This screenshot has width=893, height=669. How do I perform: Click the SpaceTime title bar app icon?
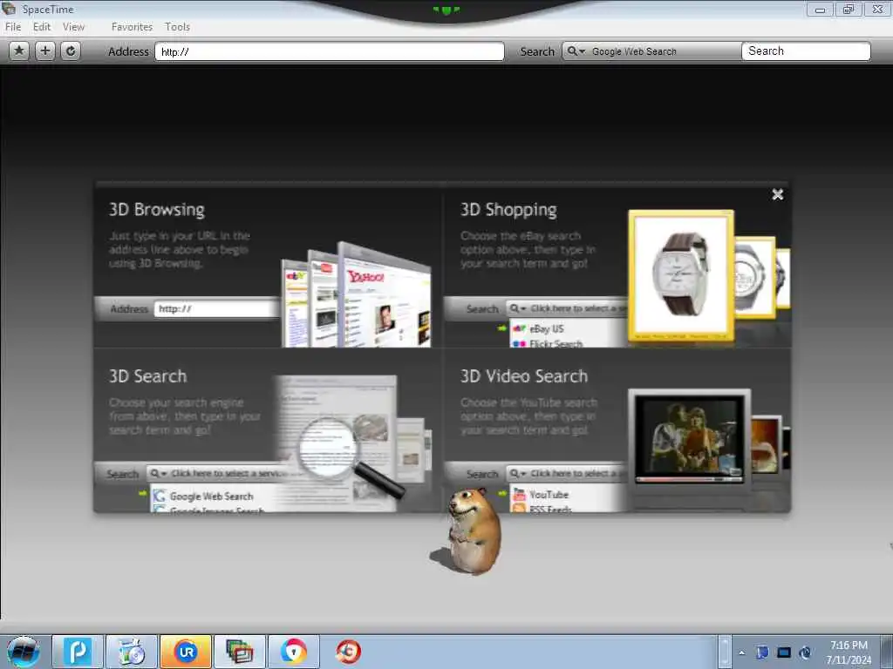click(x=9, y=8)
